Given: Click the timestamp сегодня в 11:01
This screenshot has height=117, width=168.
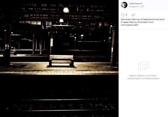Looking at the screenshot, I should coord(136,6).
